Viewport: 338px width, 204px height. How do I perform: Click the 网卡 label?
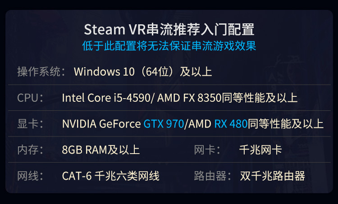point(205,150)
